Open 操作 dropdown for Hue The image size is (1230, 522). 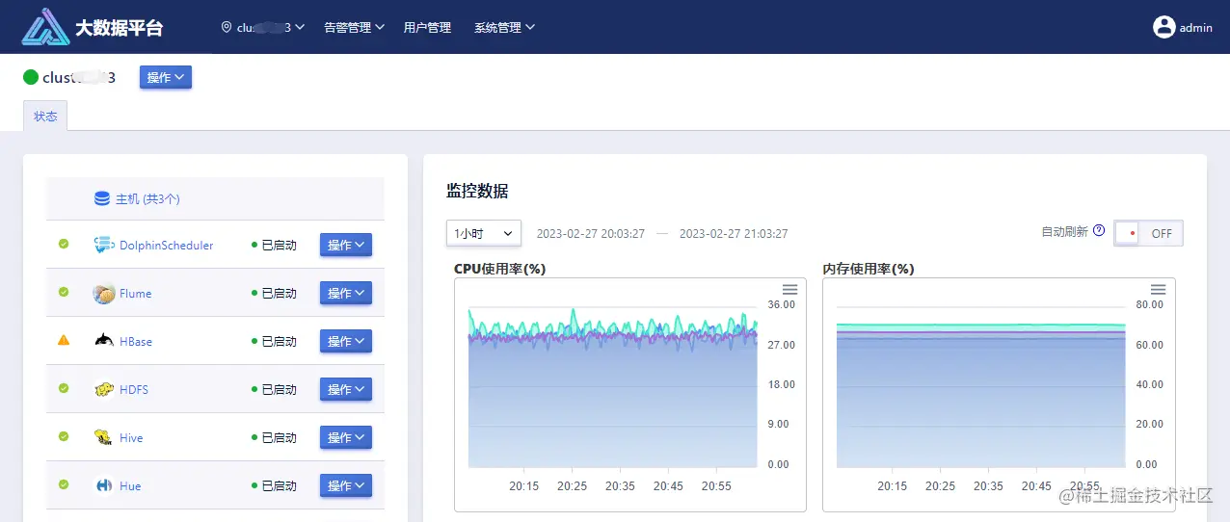coord(346,485)
